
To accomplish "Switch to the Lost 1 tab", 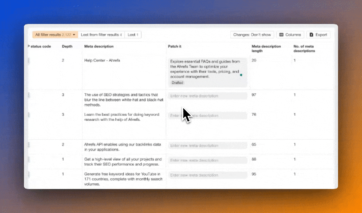I will click(x=133, y=35).
